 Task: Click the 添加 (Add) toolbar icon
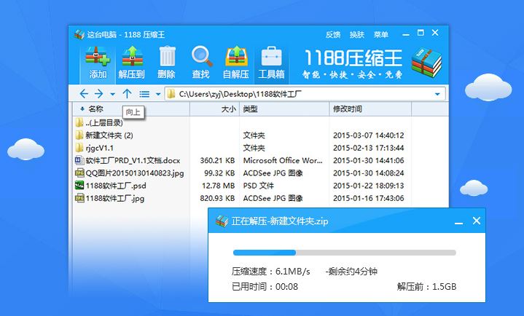(x=98, y=63)
